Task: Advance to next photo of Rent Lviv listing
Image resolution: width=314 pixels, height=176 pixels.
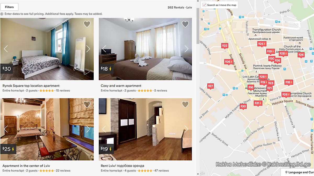Action: pos(186,129)
